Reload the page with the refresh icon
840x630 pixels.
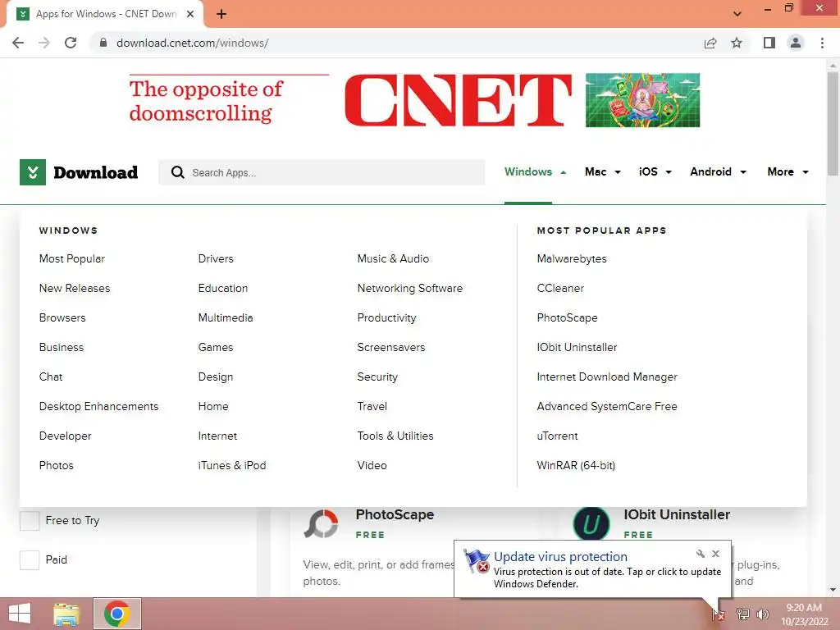pos(71,43)
